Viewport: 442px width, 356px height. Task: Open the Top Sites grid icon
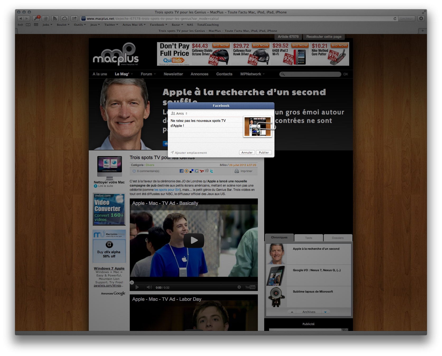coord(36,25)
